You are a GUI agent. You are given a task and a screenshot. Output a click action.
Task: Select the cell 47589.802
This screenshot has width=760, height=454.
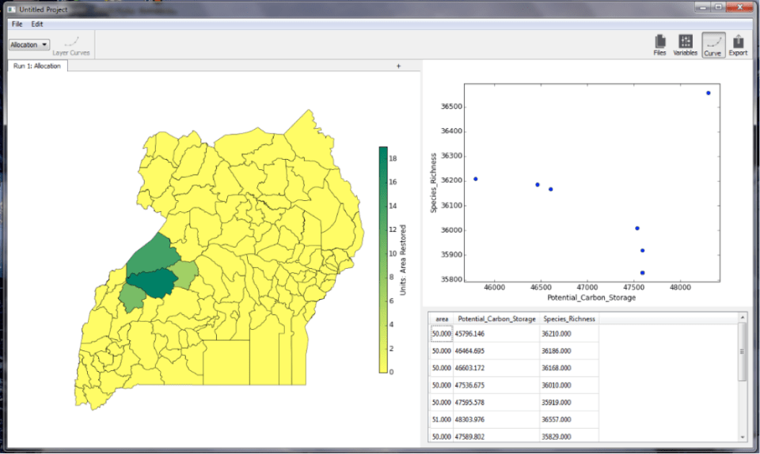496,436
